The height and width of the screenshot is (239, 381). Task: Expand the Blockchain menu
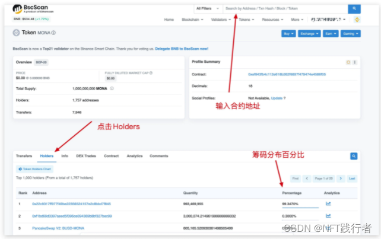click(192, 20)
